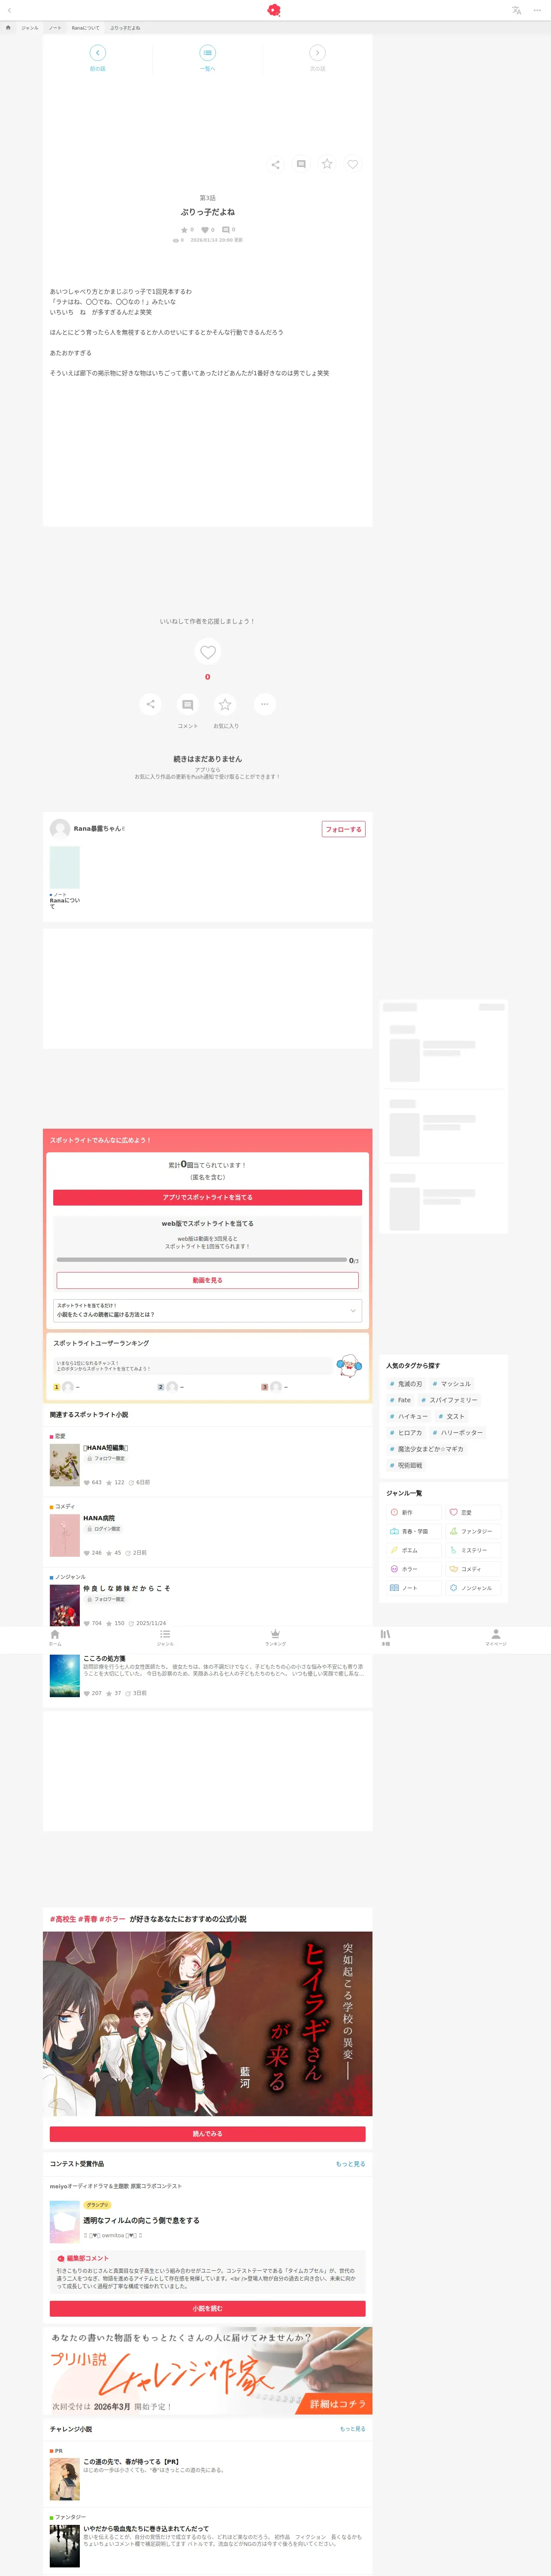Click the spotlight ranking mascot
551x2576 pixels.
tap(348, 1366)
